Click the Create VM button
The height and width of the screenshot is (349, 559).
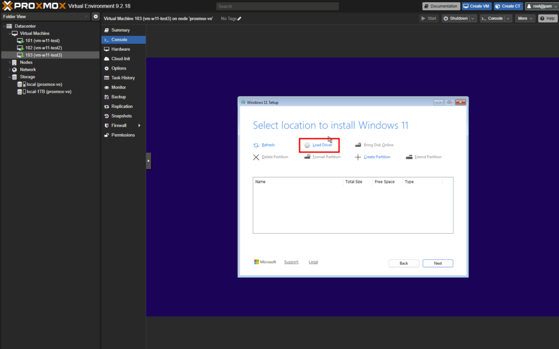[477, 6]
